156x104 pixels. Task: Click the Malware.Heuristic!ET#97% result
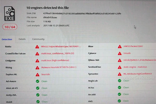point(59,67)
